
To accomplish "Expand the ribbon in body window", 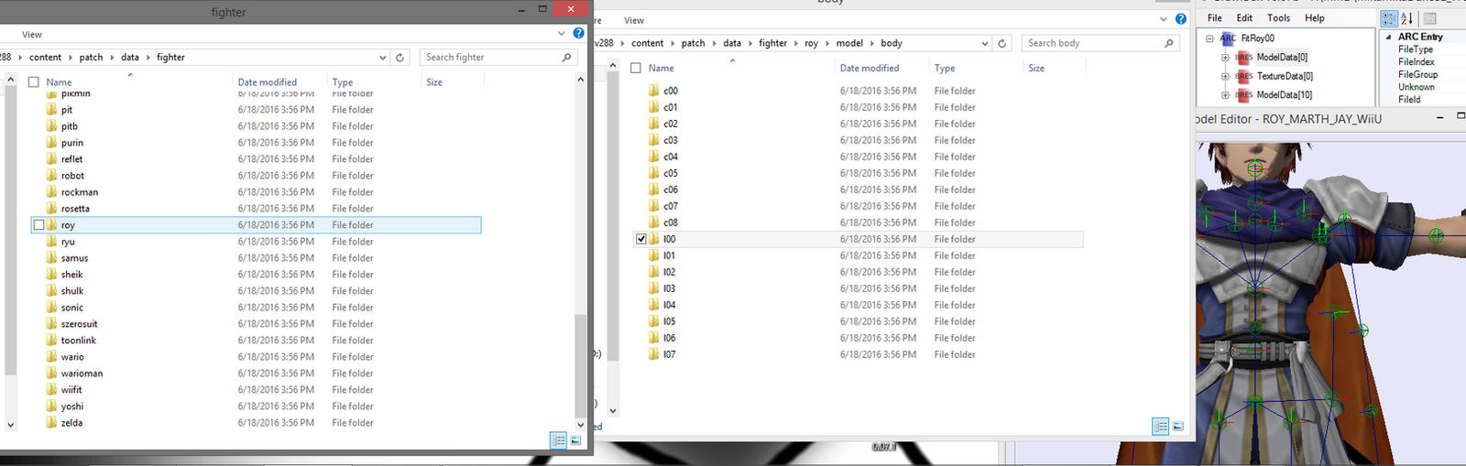I will [1164, 19].
